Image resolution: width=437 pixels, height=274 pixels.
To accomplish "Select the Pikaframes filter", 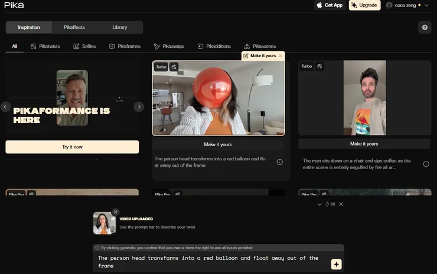I will pos(125,46).
